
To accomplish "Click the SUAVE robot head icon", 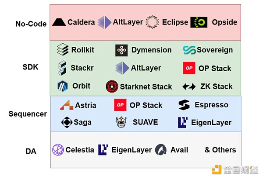I will tap(121, 122).
